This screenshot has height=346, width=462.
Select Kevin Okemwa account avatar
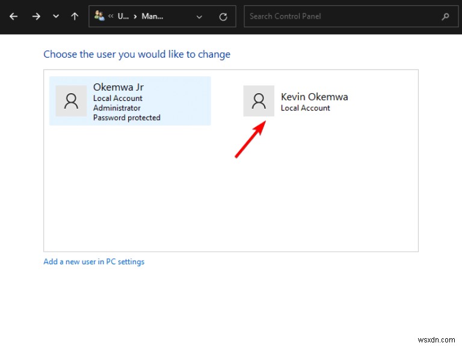tap(259, 101)
